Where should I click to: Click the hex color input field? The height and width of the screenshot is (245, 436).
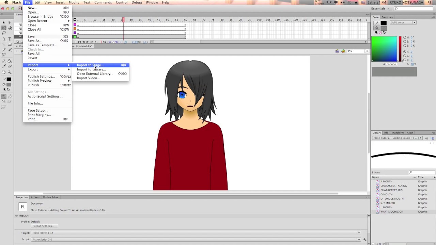coord(391,64)
